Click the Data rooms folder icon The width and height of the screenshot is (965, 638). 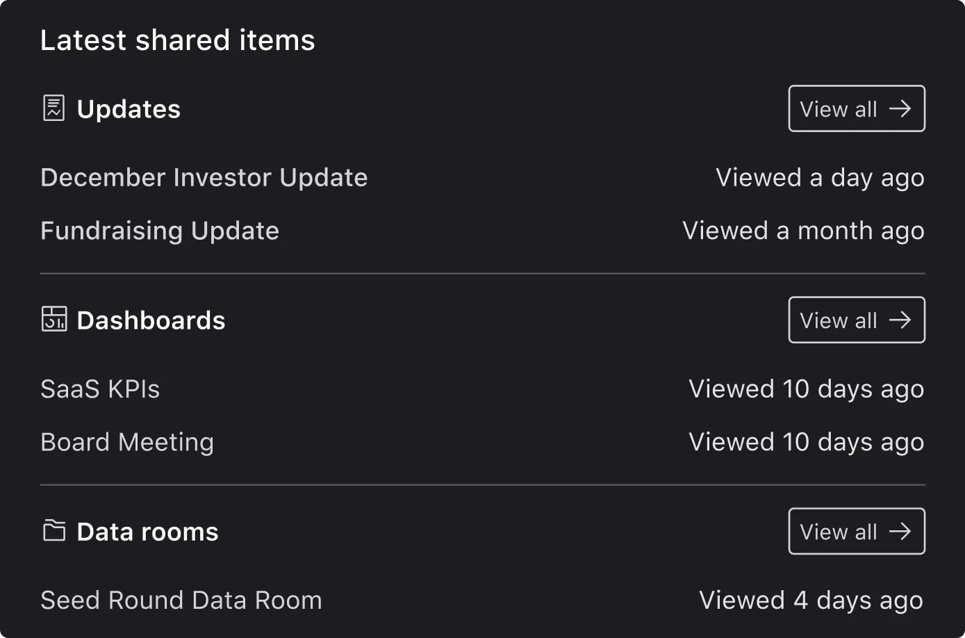point(54,531)
